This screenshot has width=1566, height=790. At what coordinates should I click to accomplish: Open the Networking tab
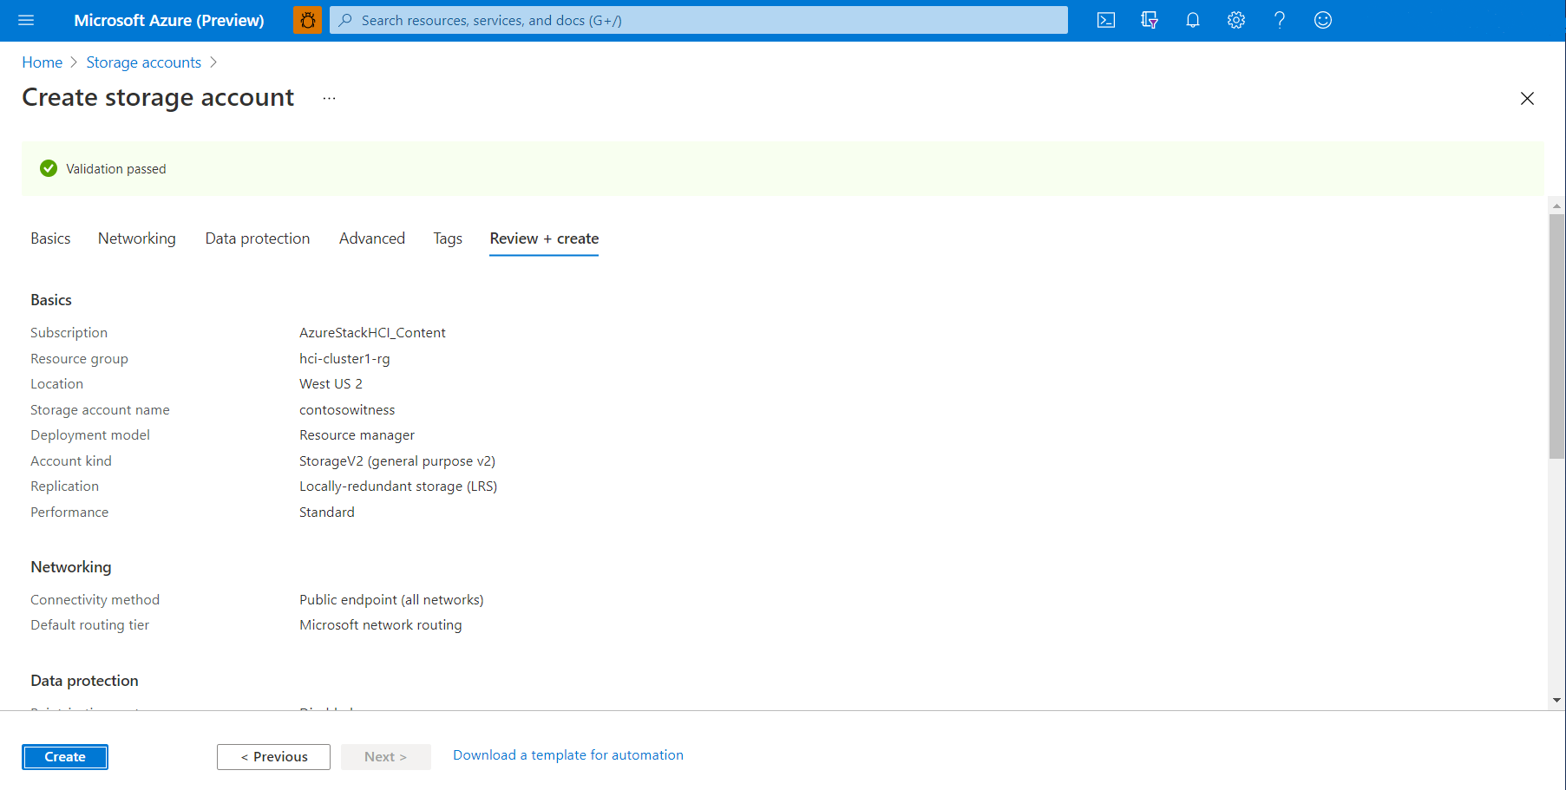tap(136, 238)
